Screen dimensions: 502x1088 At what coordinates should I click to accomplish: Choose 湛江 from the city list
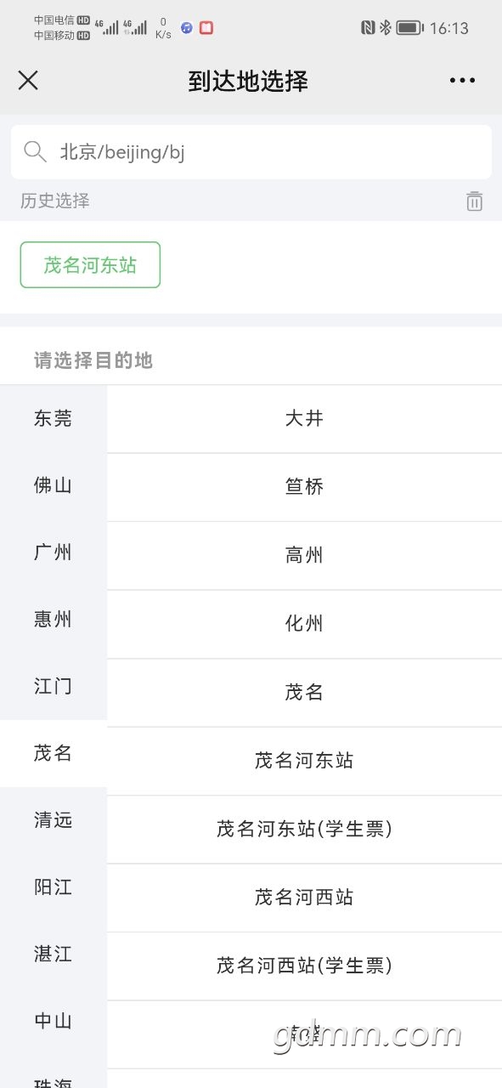(x=54, y=955)
